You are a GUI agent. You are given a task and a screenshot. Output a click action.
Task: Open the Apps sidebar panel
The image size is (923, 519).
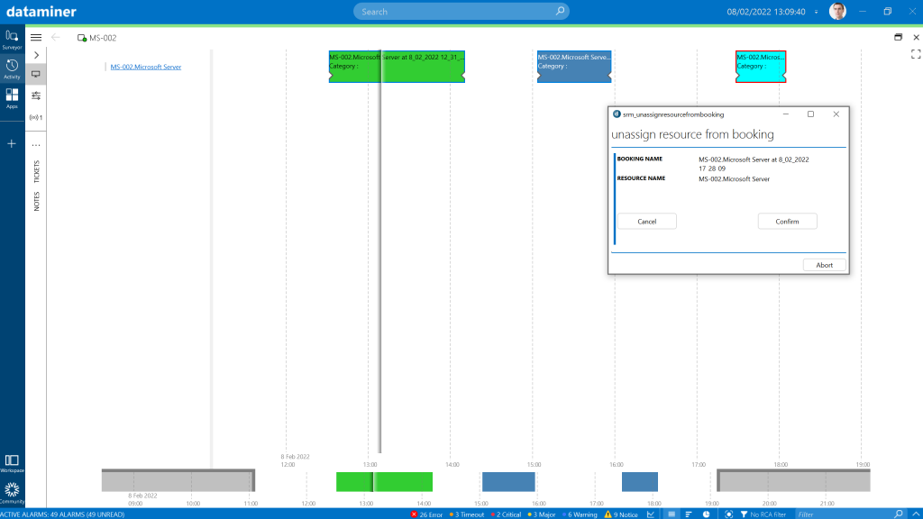[x=12, y=98]
